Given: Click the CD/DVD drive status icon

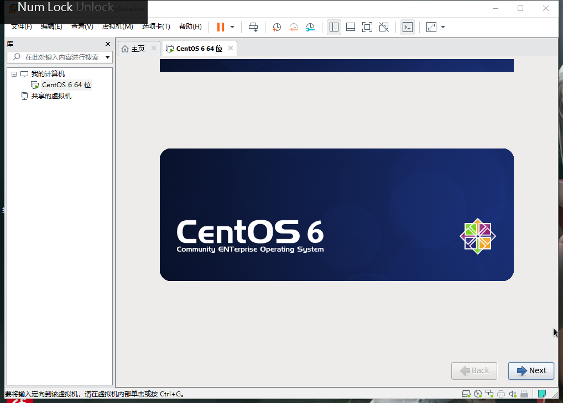Looking at the screenshot, I should click(478, 394).
